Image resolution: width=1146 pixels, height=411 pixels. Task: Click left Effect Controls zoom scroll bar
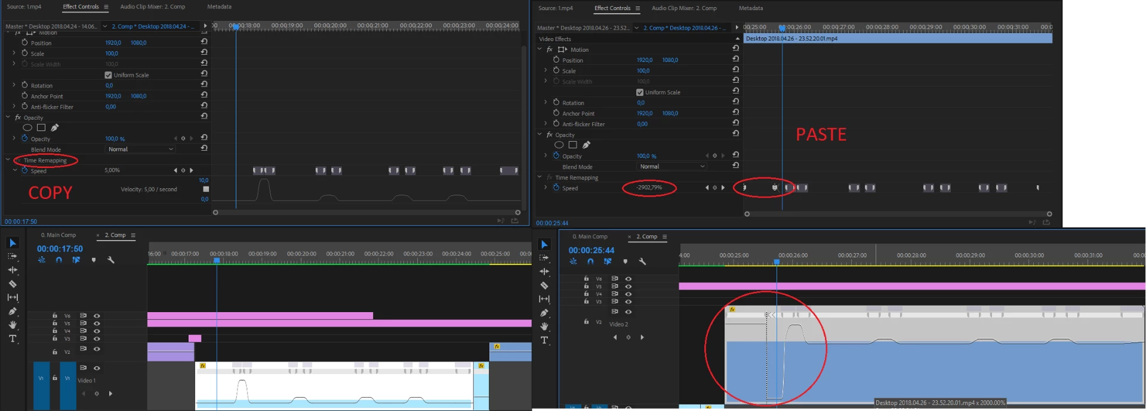click(x=366, y=212)
